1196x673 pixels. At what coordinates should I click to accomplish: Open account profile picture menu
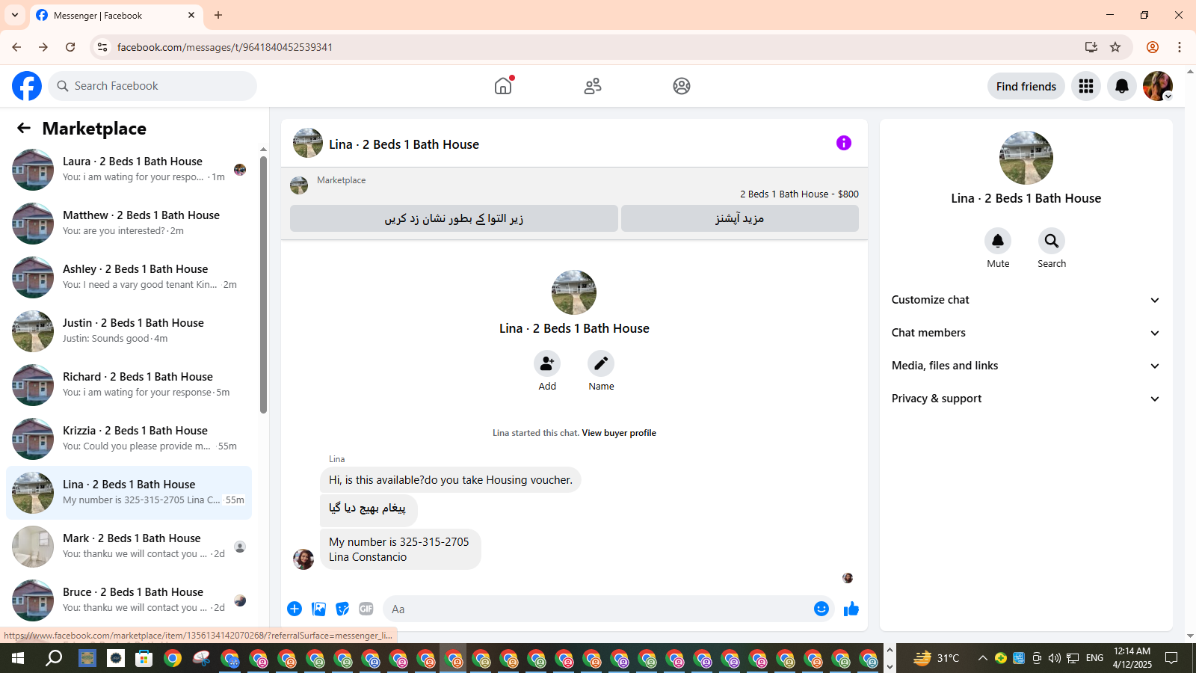[x=1158, y=86]
